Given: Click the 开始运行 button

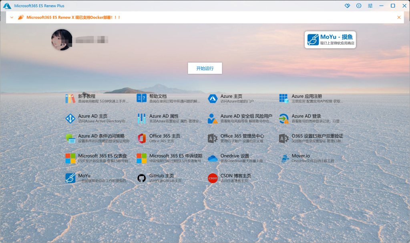Looking at the screenshot, I should click(x=205, y=68).
